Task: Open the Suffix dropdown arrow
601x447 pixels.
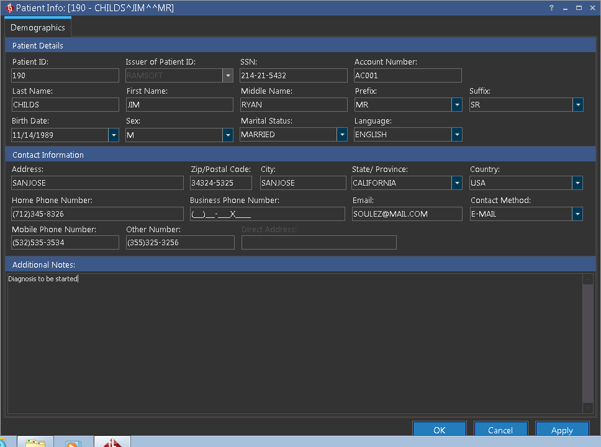Action: pyautogui.click(x=578, y=105)
